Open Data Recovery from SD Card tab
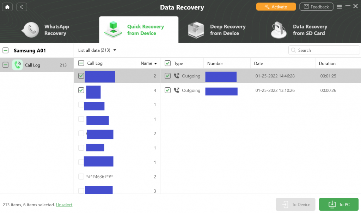 299,30
